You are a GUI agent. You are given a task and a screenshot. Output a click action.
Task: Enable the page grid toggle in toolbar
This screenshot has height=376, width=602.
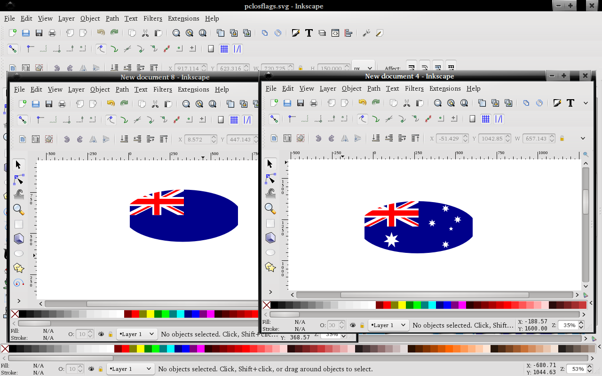coord(224,48)
